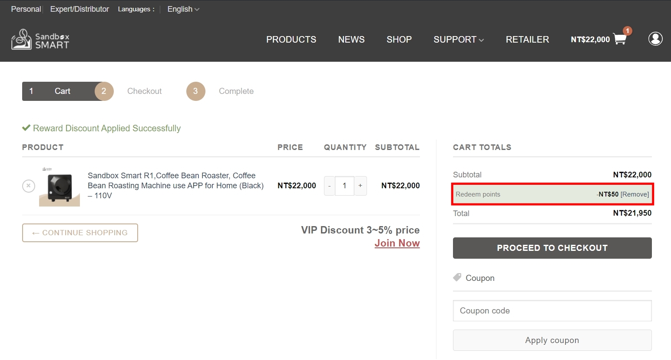The width and height of the screenshot is (671, 360).
Task: Decrease product quantity with minus button
Action: (x=330, y=186)
